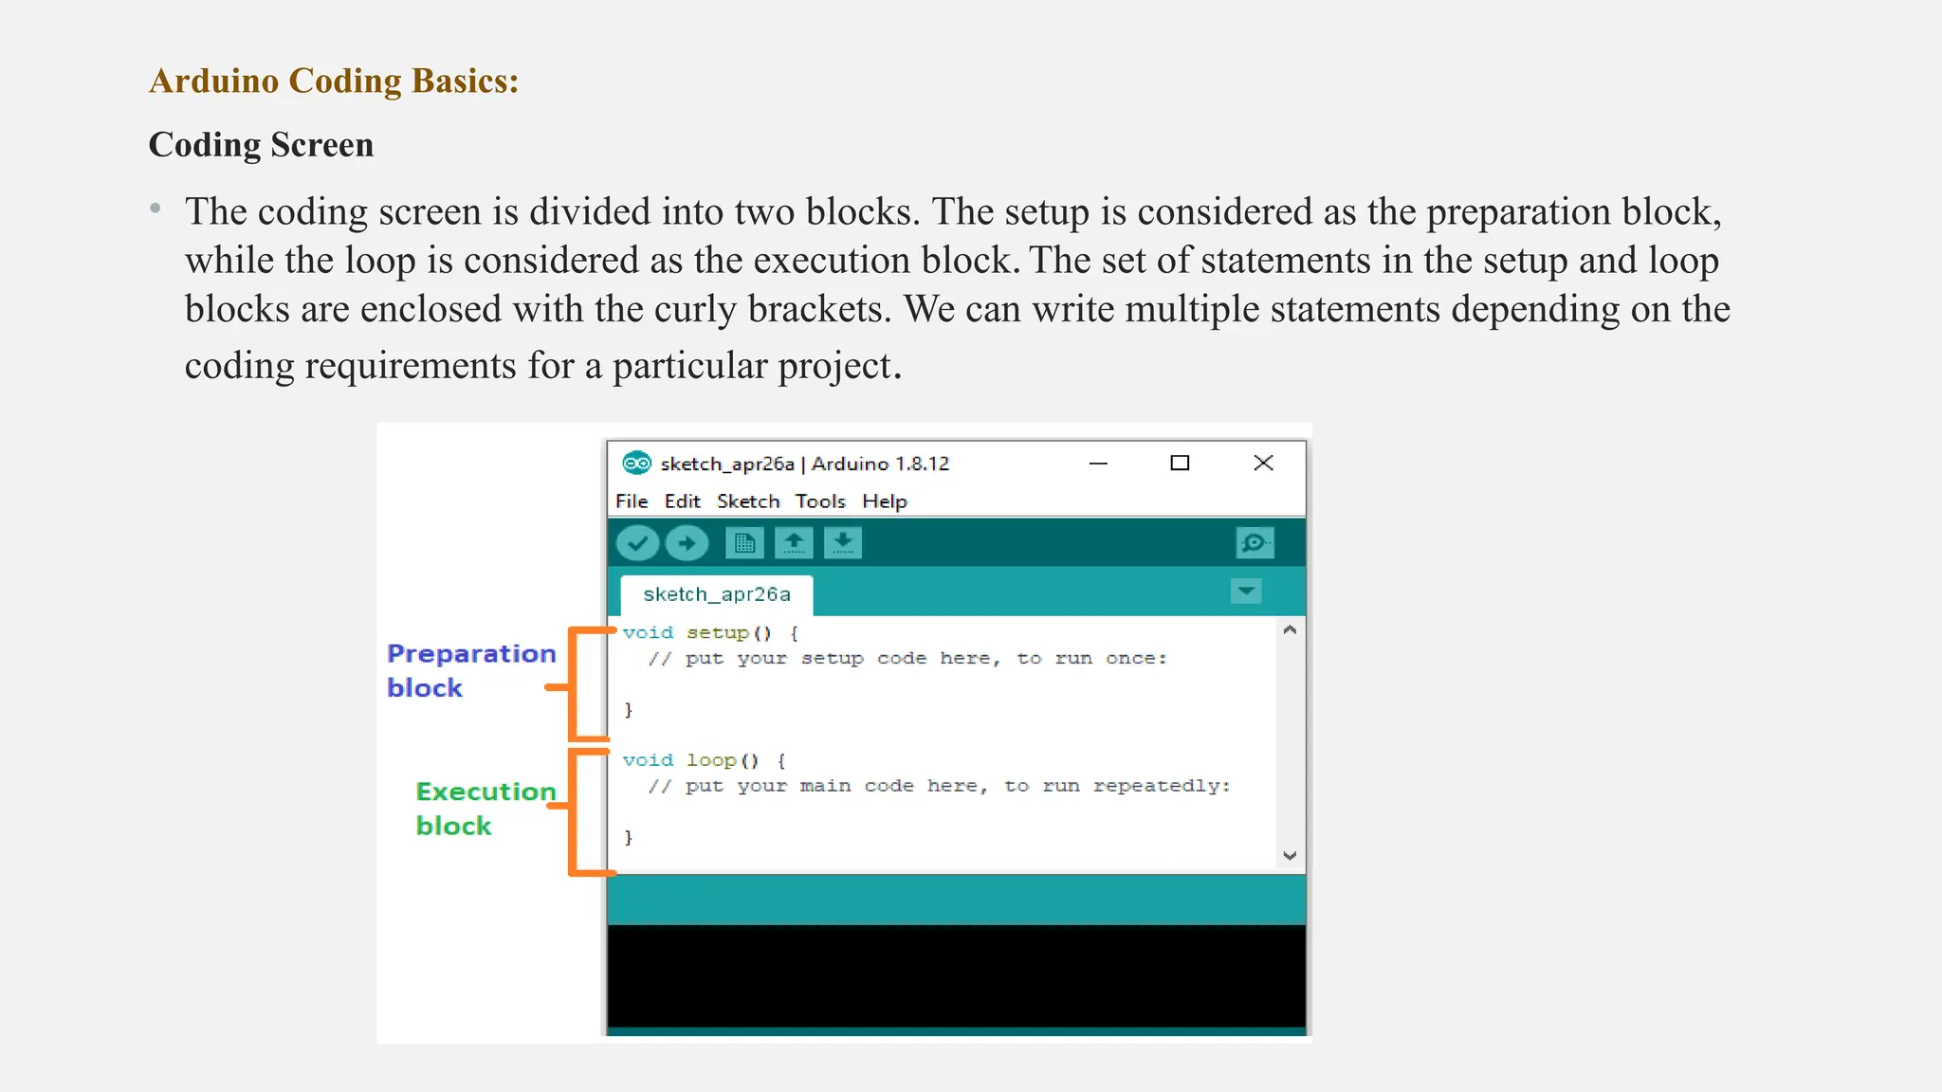Select the sketch_apr26a tab

click(717, 594)
